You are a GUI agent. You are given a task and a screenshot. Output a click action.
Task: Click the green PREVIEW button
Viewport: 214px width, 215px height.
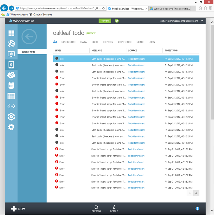pyautogui.click(x=105, y=21)
